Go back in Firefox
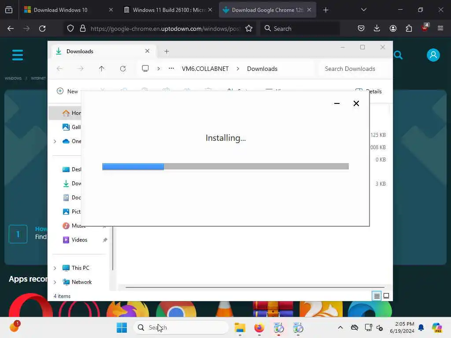The width and height of the screenshot is (451, 338). [11, 29]
